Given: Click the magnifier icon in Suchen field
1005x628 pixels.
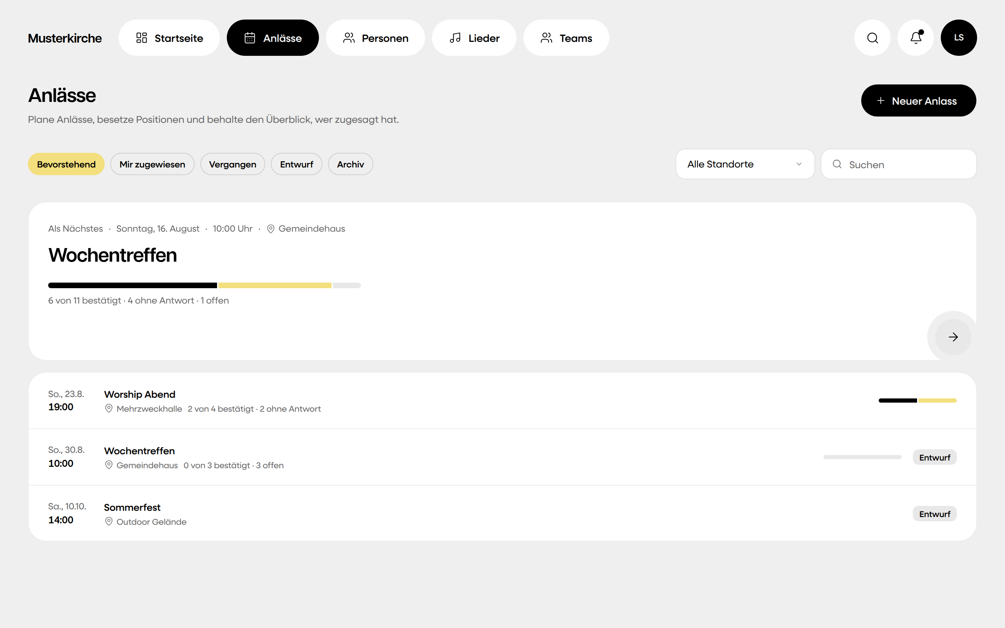Looking at the screenshot, I should (x=837, y=164).
